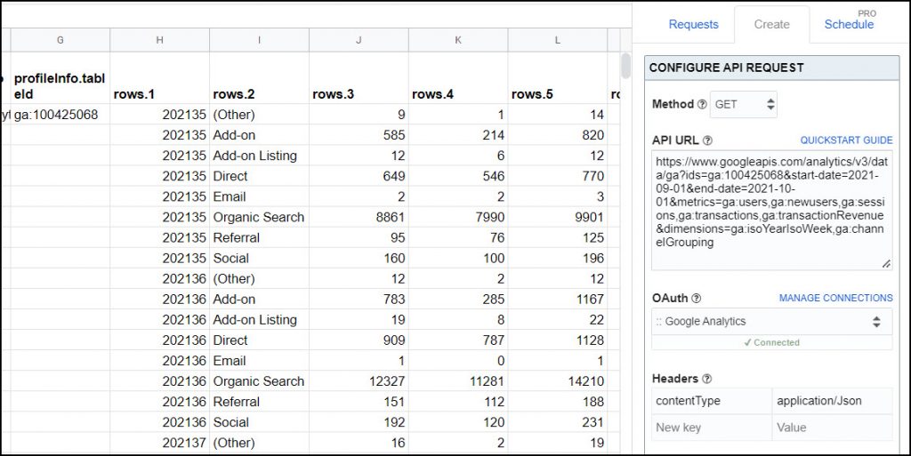Screen dimensions: 911x456
Task: Select the 12327 value cell
Action: click(359, 381)
